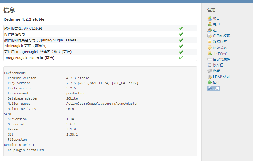Click the Redmine 4.2.3.stable heading
Image resolution: width=253 pixels, height=161 pixels.
pos(24,19)
